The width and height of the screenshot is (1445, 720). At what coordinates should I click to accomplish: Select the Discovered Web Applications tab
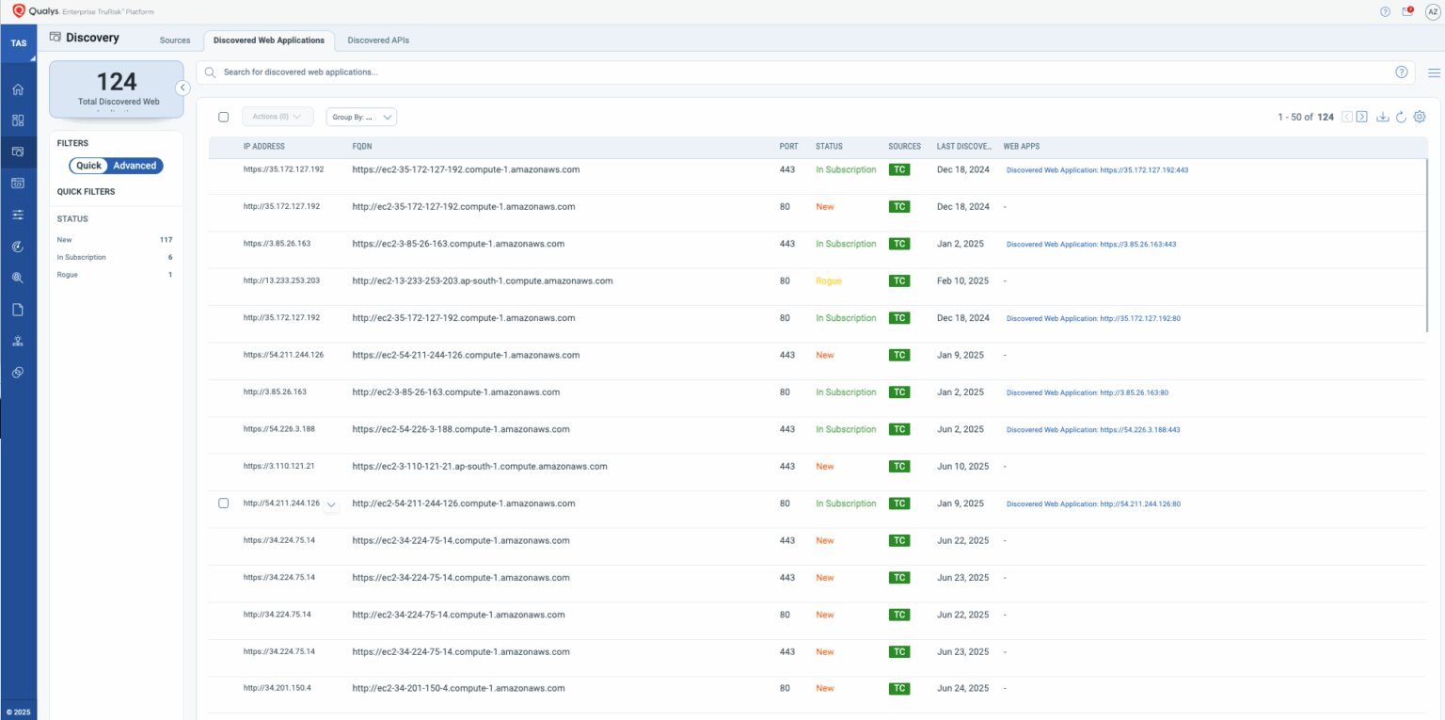pyautogui.click(x=269, y=40)
